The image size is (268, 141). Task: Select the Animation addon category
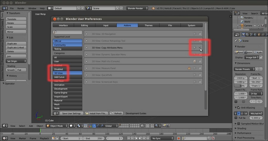[x=67, y=85]
